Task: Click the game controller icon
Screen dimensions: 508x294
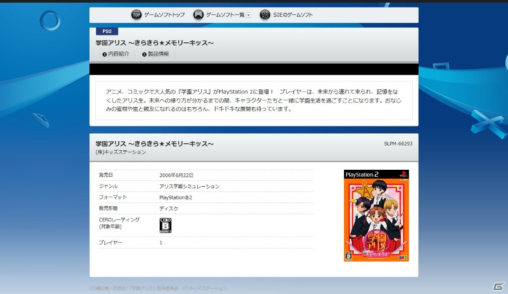Action: pyautogui.click(x=198, y=15)
